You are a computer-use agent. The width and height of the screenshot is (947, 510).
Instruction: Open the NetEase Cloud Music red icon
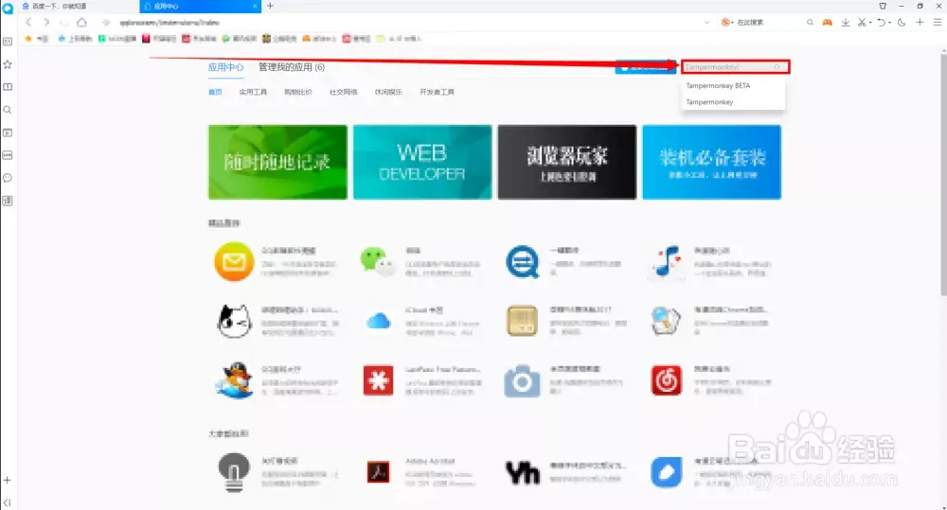click(666, 380)
